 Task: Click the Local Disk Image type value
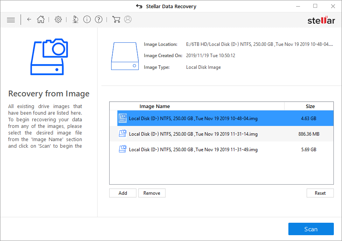tap(203, 67)
